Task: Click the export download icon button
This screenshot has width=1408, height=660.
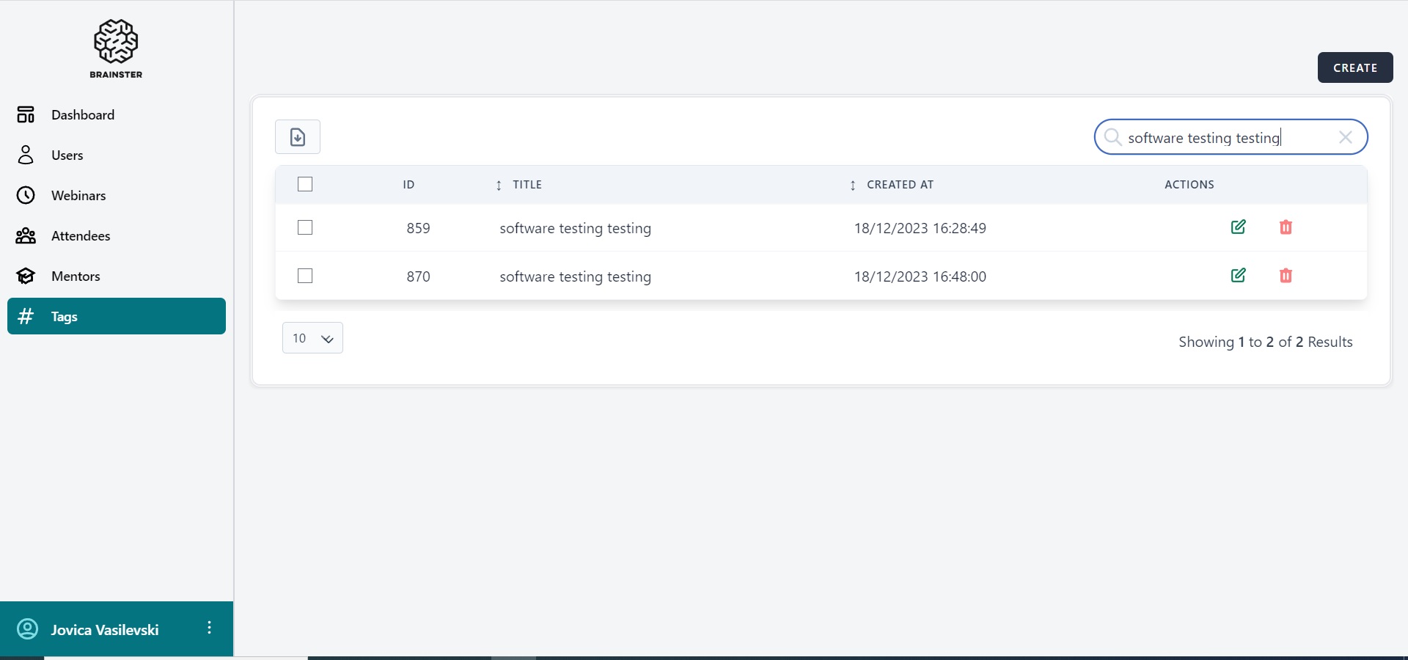Action: pos(298,137)
